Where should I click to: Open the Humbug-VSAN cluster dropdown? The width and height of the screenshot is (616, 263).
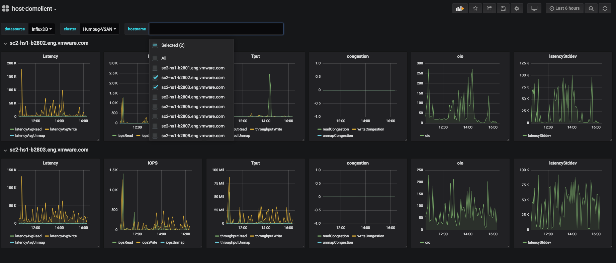(99, 29)
